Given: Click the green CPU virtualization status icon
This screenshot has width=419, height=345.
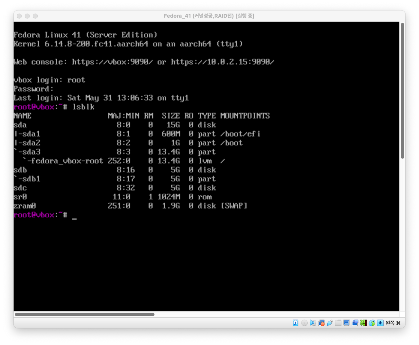Looking at the screenshot, I should [363, 323].
